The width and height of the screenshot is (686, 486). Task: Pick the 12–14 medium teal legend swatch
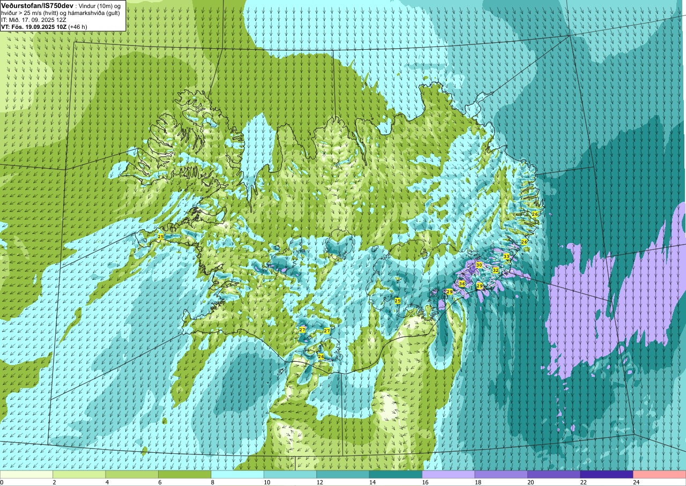tap(343, 474)
